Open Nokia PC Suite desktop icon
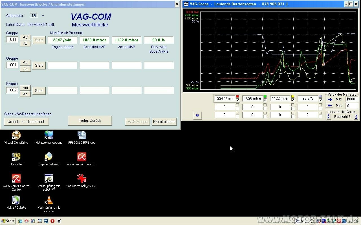 16,200
